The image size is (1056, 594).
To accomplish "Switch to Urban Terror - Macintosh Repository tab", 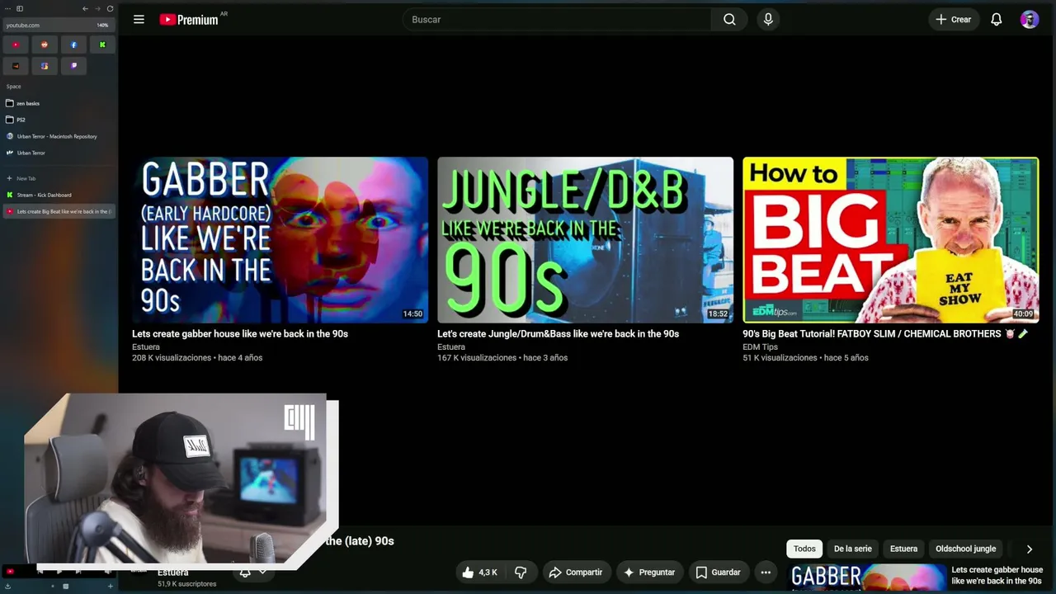I will 58,136.
